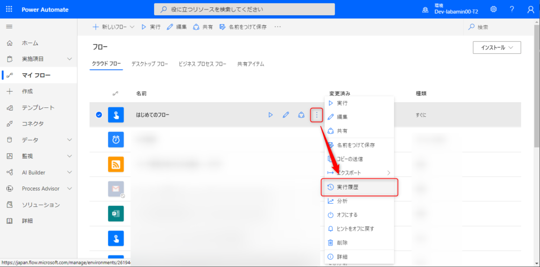Run はじめてのフロー with the row play icon
This screenshot has height=267, width=540.
[x=271, y=115]
